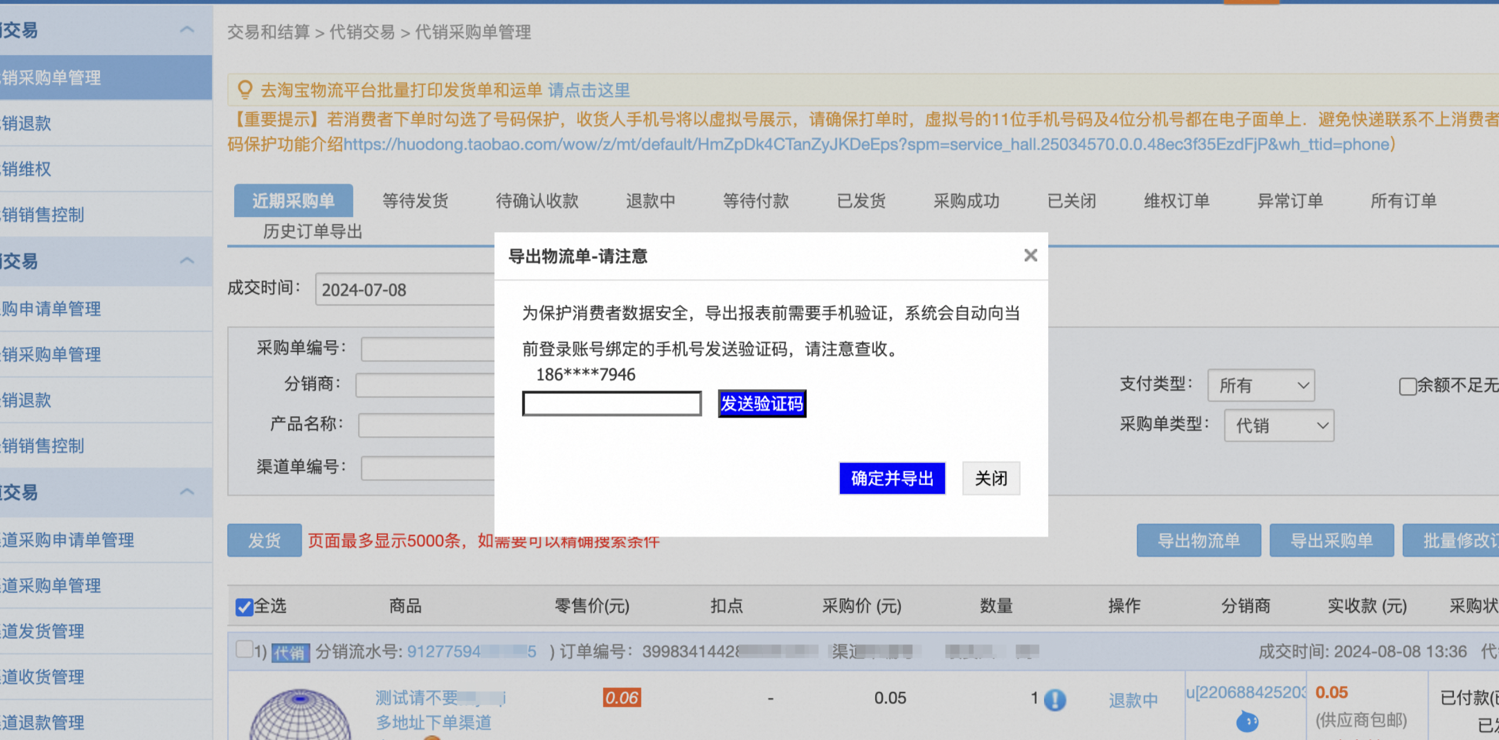Click the 发货 button
1499x740 pixels.
[264, 540]
